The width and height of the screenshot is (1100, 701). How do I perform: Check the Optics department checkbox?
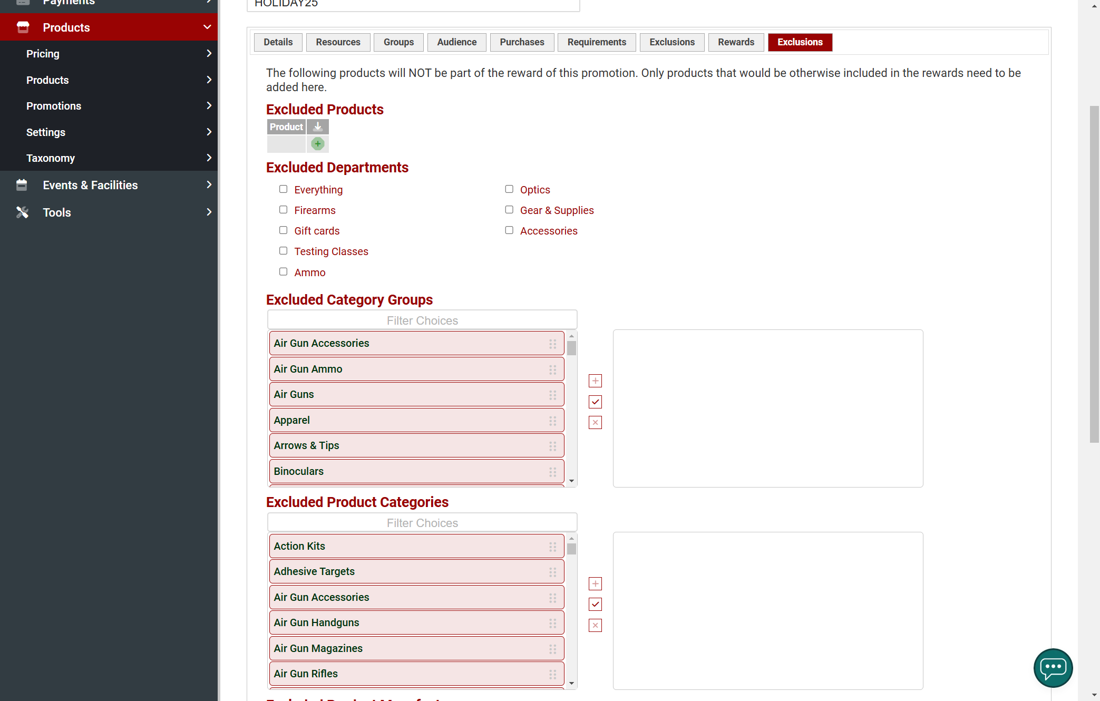[x=509, y=189]
